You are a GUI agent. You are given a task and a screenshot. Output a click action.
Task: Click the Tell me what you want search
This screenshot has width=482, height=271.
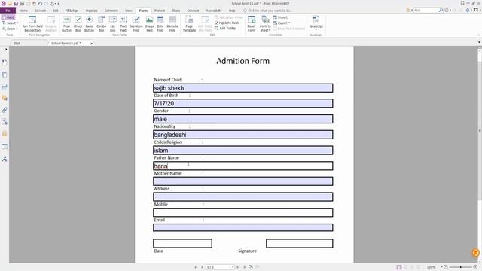[270, 11]
